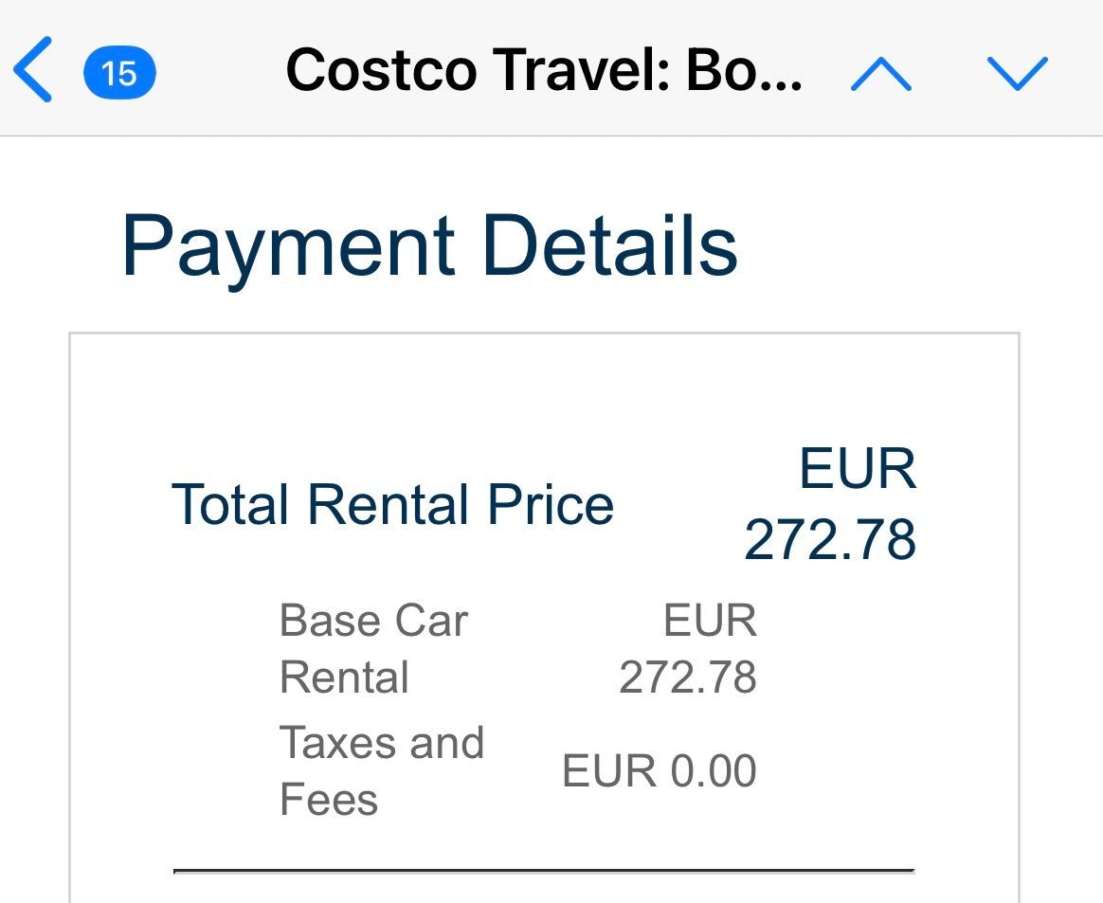
Task: Tap "Rental" beneath the Base Car text
Action: pos(344,677)
